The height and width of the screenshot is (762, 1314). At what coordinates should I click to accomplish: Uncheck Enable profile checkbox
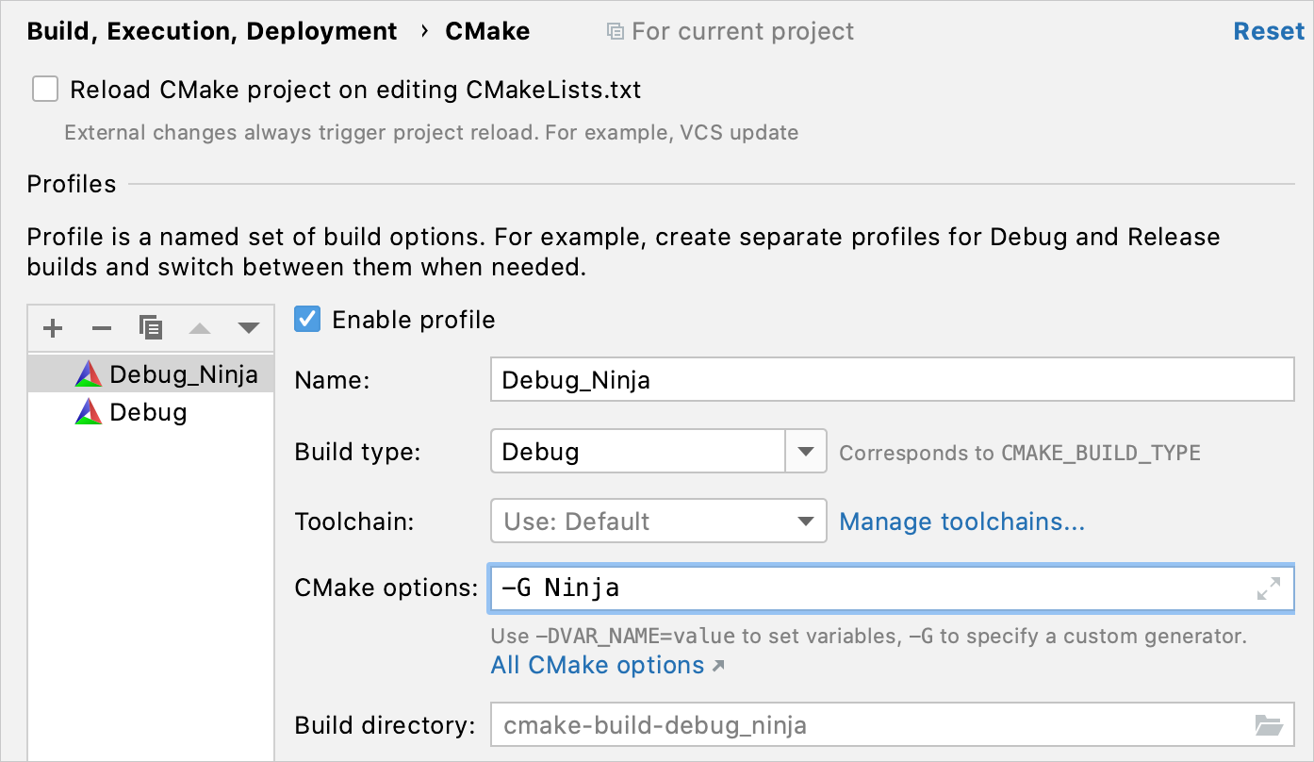point(308,320)
